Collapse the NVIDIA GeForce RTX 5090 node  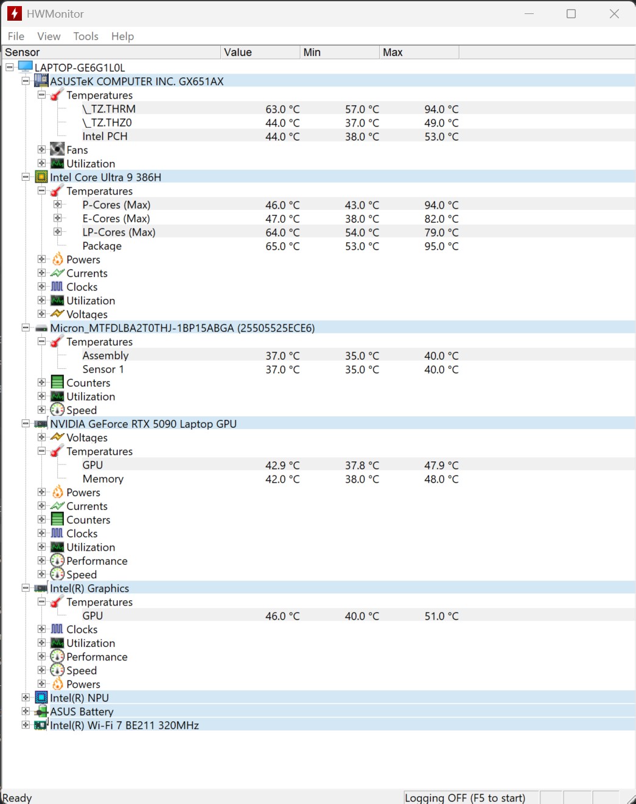[26, 424]
